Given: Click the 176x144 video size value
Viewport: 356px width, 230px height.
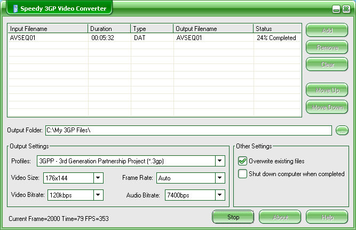Looking at the screenshot, I should click(x=56, y=178).
